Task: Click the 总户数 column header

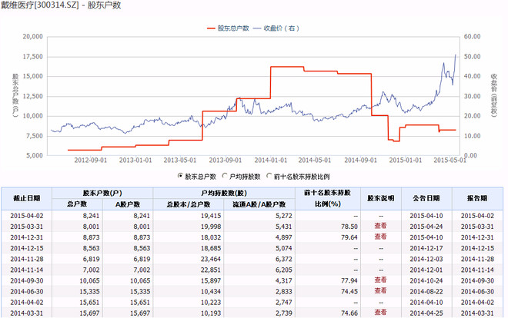Action: 77,204
